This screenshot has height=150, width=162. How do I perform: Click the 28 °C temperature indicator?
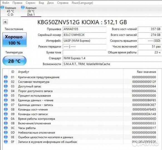click(x=14, y=61)
